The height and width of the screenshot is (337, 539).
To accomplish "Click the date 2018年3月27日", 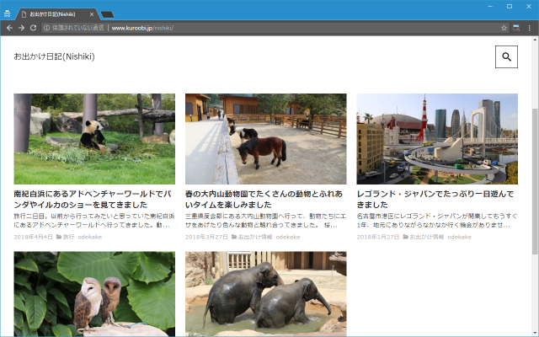I will [x=206, y=237].
